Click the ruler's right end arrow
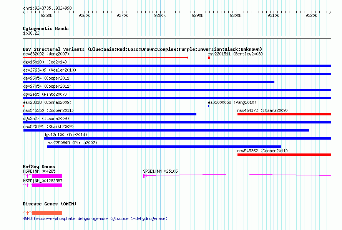 pyautogui.click(x=330, y=12)
